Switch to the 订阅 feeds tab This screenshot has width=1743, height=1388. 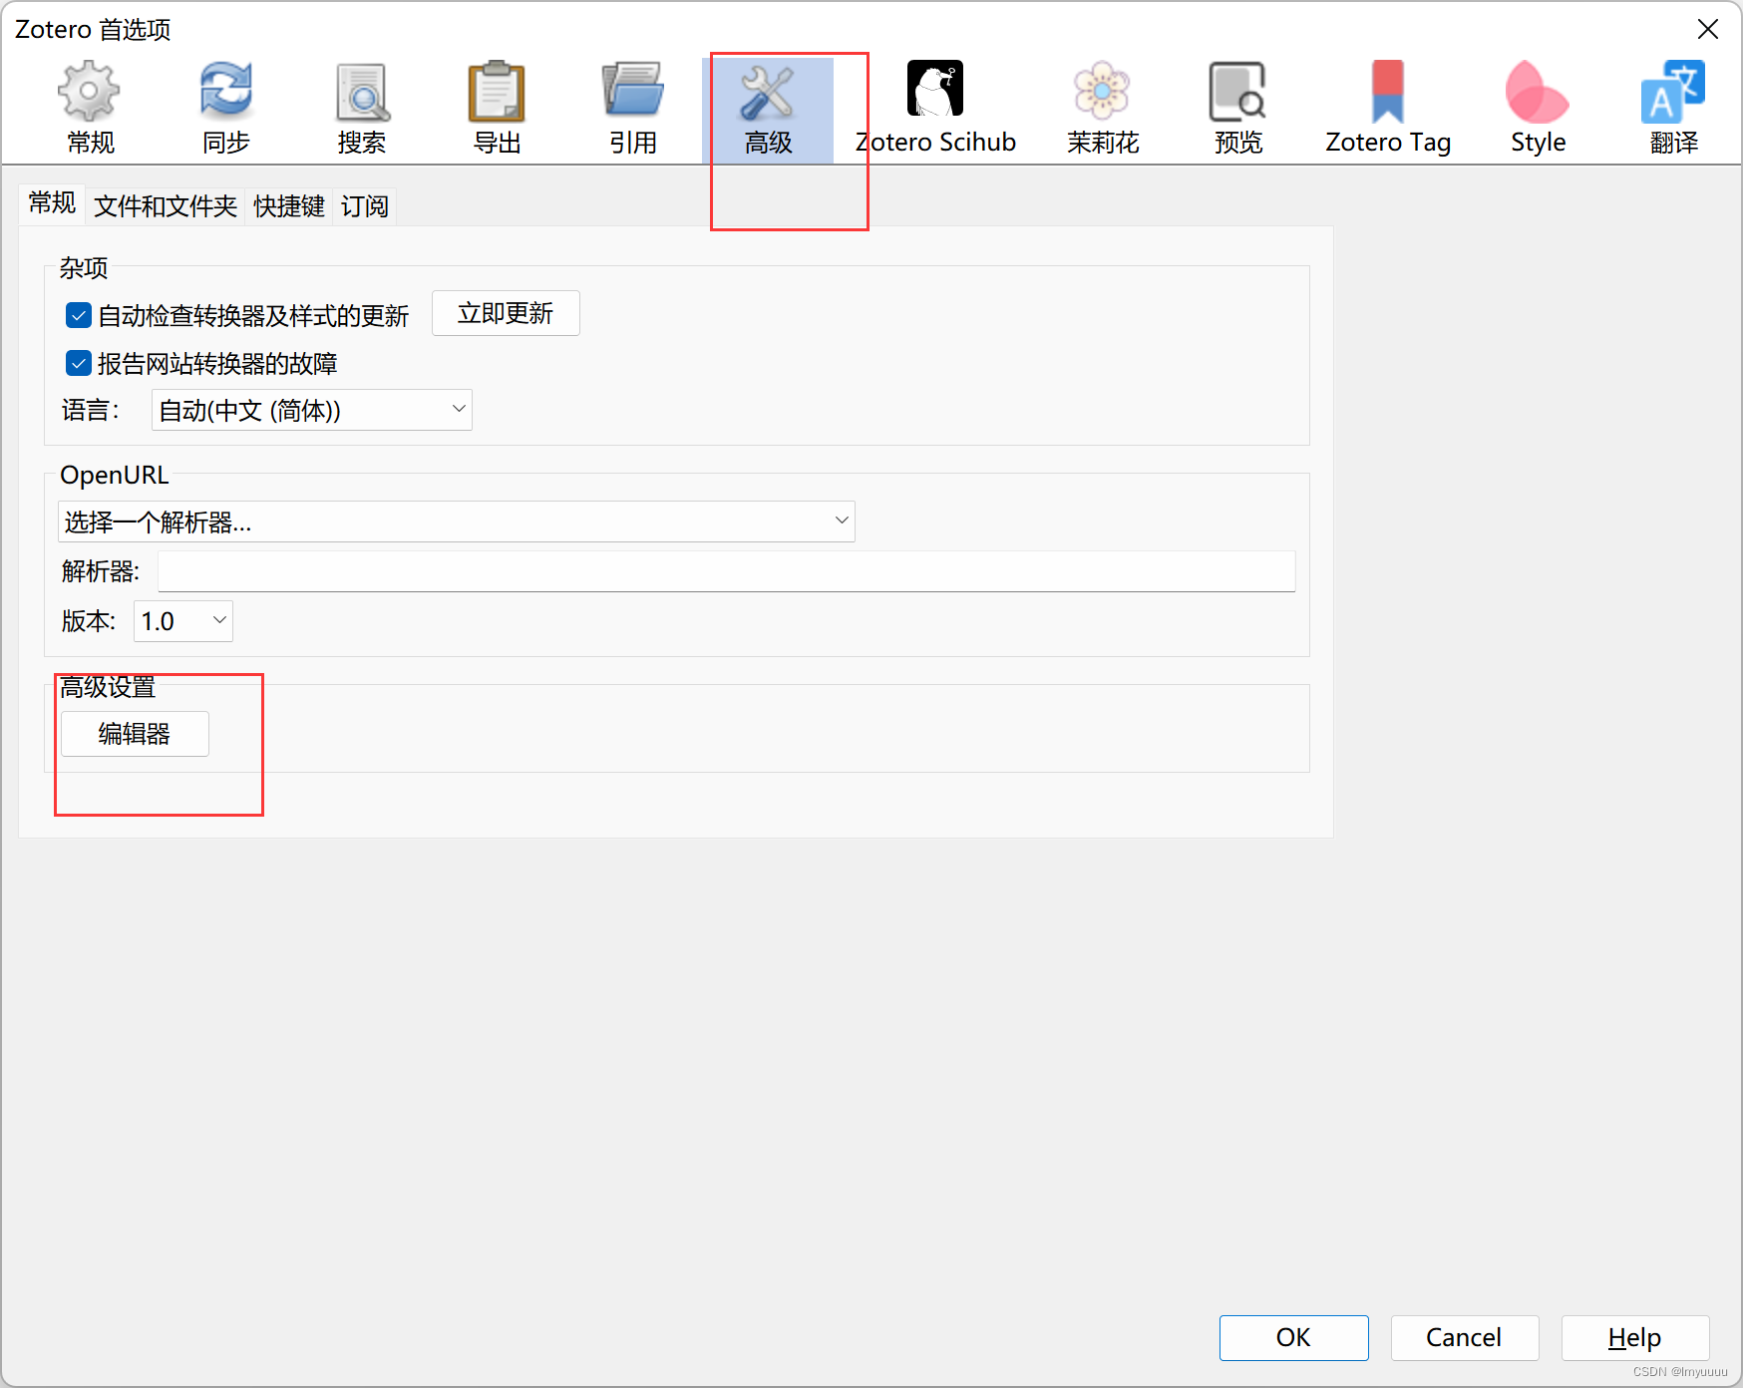tap(365, 206)
